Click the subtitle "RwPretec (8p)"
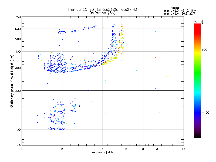The height and width of the screenshot is (162, 216). pos(102,13)
